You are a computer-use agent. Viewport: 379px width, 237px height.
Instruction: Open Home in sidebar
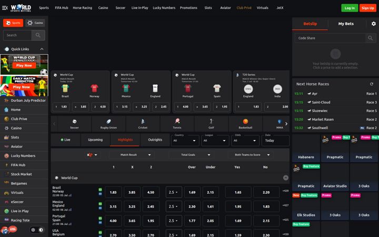pos(24,110)
